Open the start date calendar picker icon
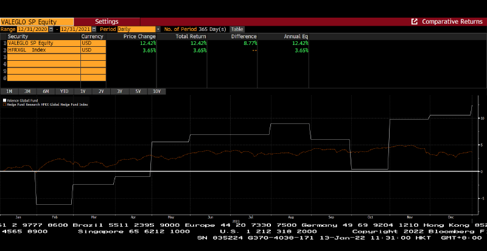 click(x=51, y=29)
